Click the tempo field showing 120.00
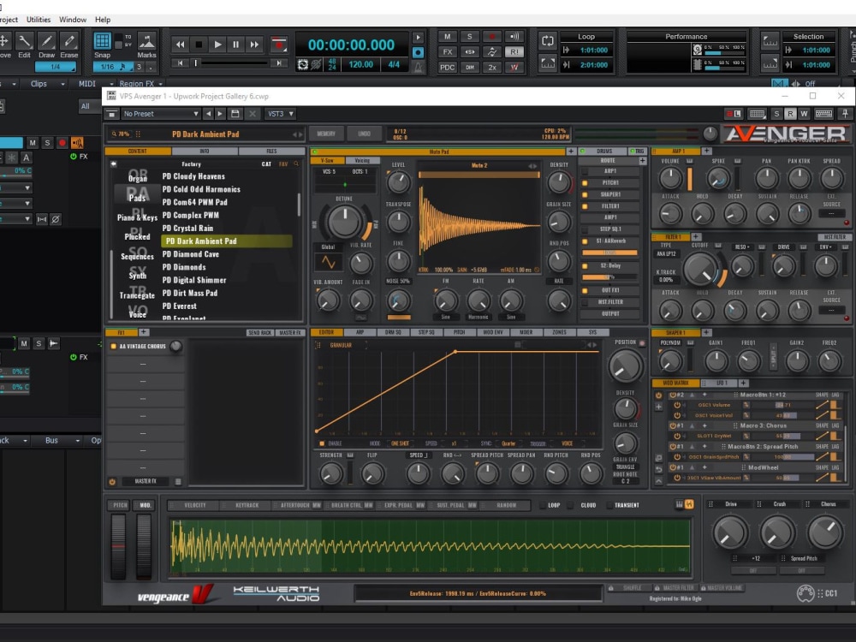 [361, 64]
